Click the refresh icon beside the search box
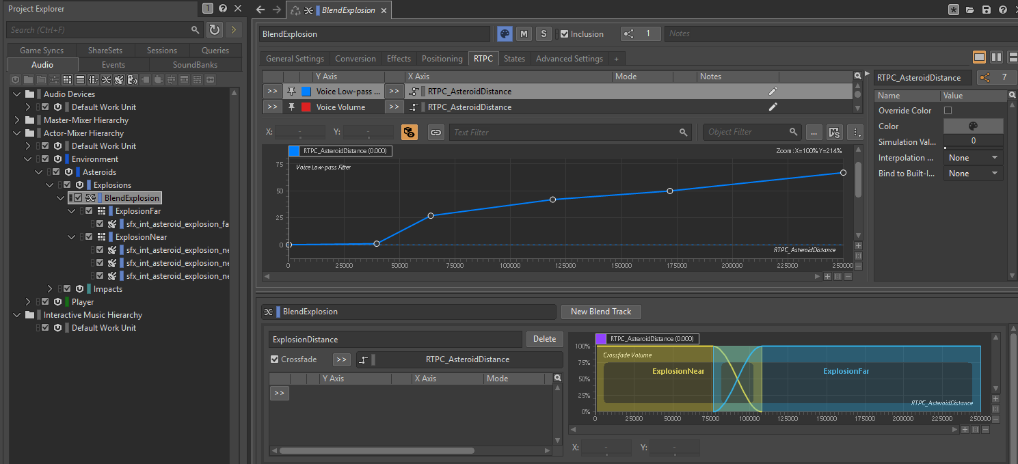Image resolution: width=1018 pixels, height=464 pixels. tap(215, 29)
